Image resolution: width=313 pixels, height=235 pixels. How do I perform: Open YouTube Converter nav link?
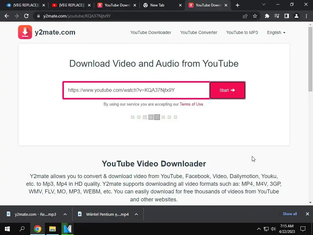199,32
